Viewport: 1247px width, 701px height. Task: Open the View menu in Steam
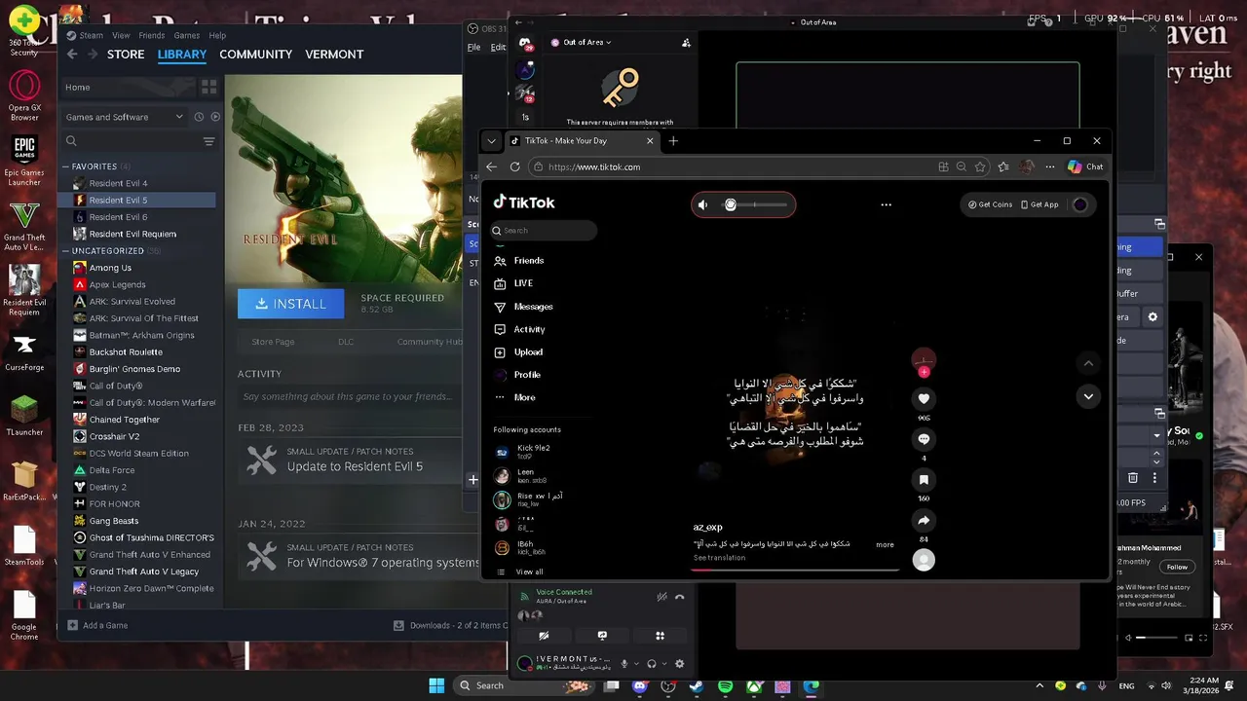coord(121,35)
